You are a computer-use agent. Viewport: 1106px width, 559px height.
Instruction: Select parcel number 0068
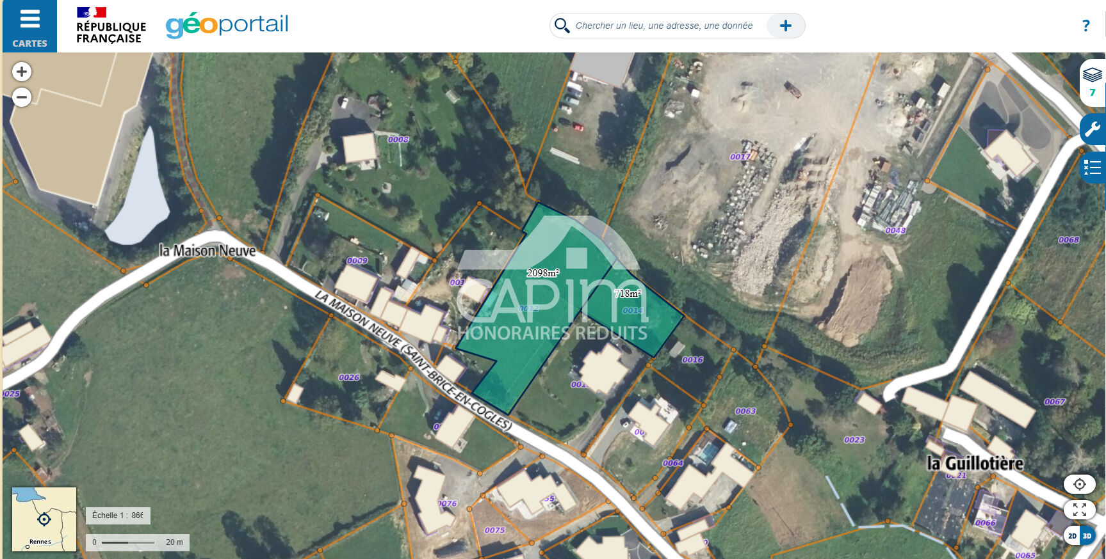[1069, 240]
